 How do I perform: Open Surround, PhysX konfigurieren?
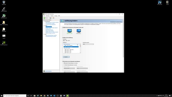[51, 25]
